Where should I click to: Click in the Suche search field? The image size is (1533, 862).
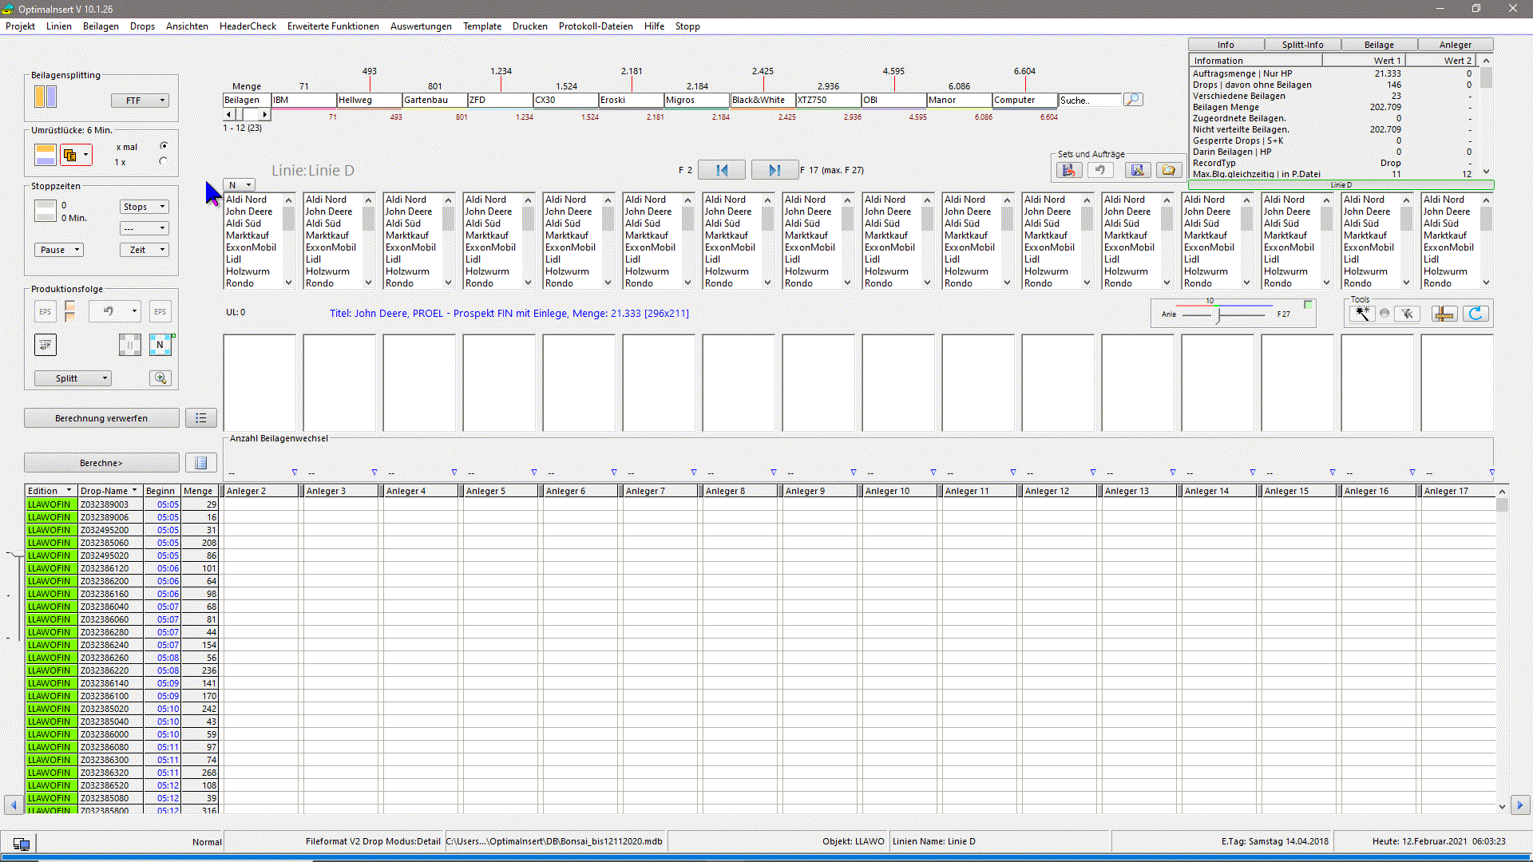1089,101
